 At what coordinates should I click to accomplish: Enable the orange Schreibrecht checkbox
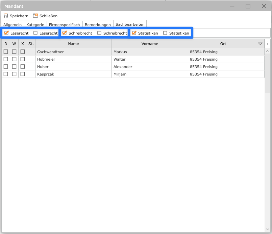[65, 33]
